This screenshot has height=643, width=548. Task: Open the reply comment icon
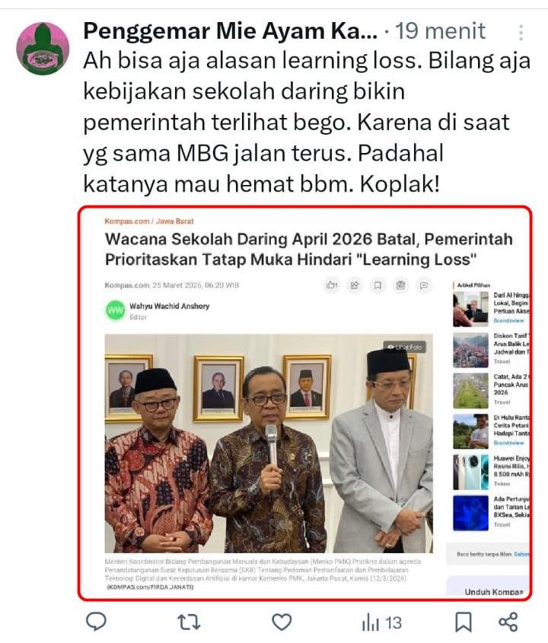click(x=96, y=622)
